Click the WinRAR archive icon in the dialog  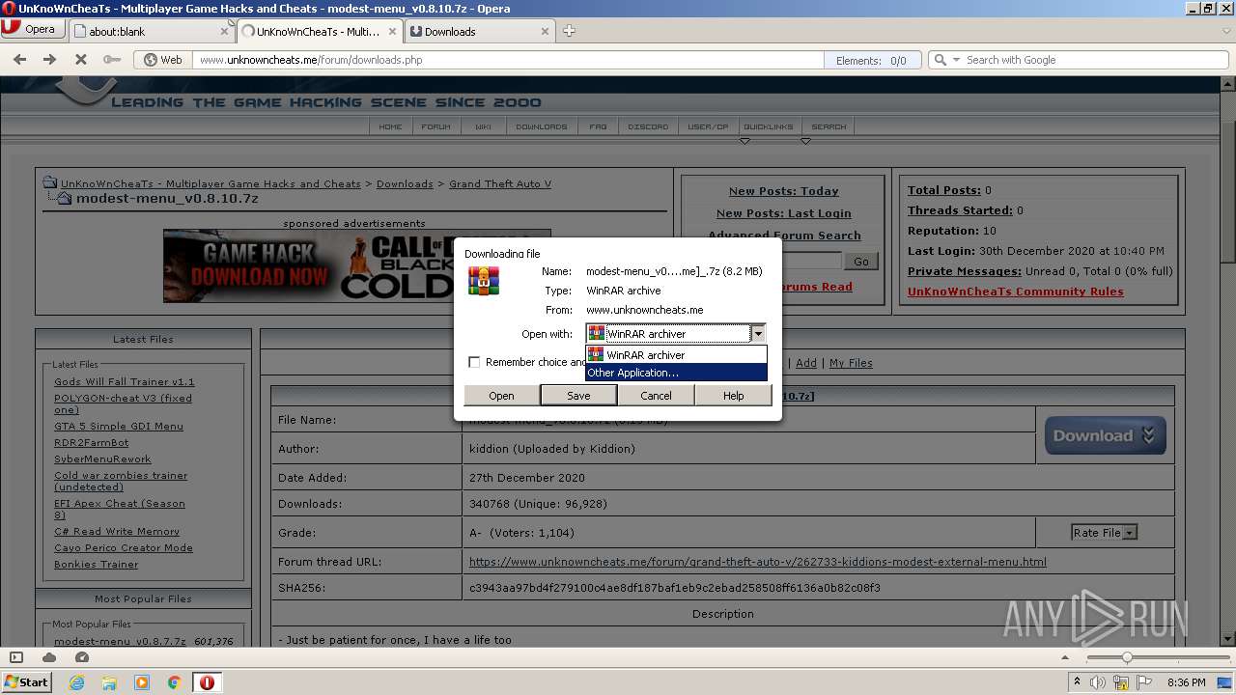[483, 281]
